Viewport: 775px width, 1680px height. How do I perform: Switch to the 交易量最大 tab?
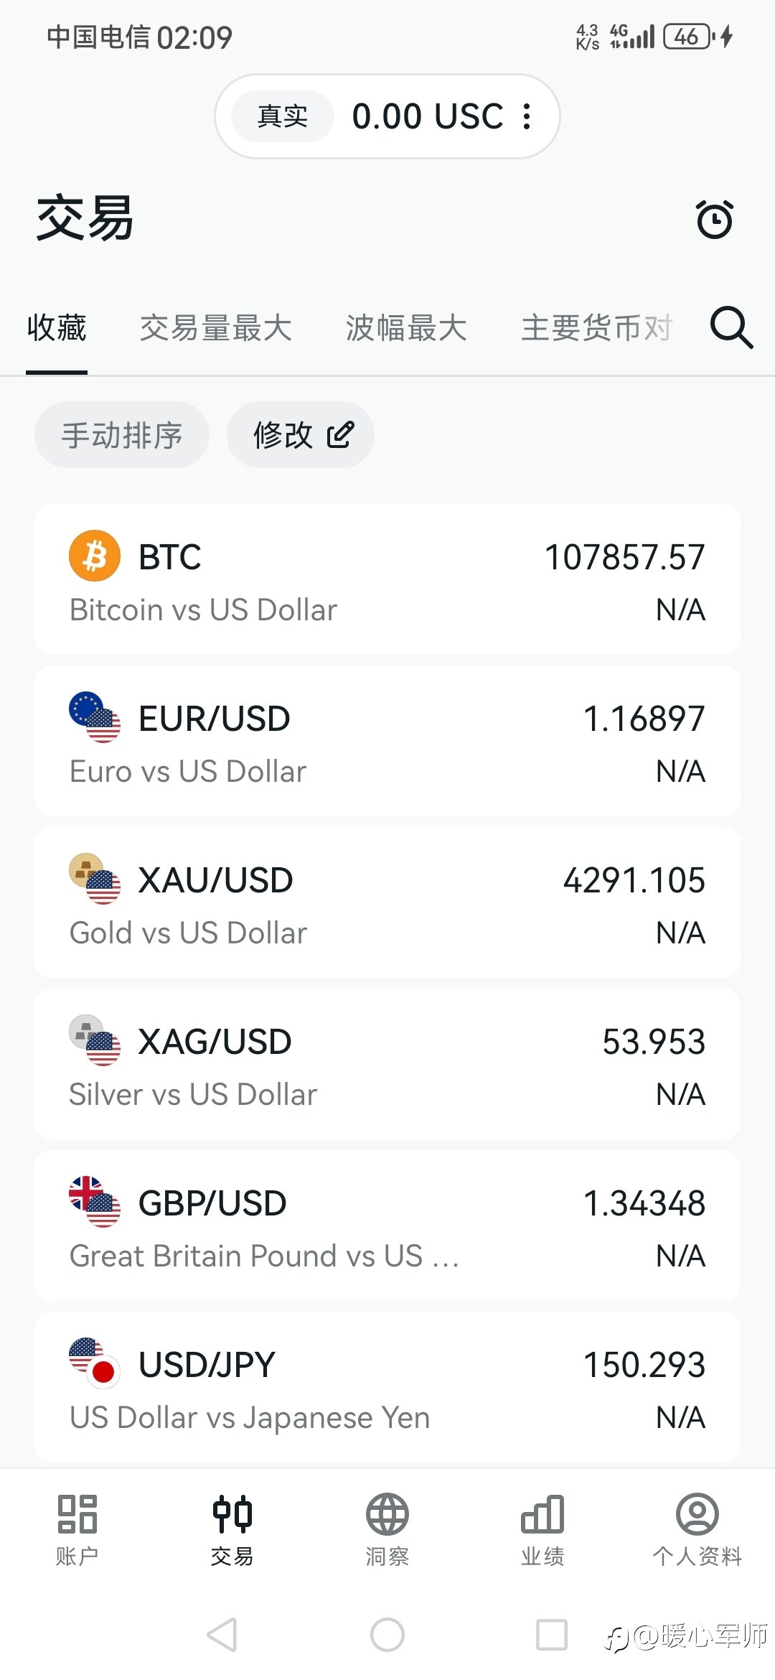[x=216, y=328]
